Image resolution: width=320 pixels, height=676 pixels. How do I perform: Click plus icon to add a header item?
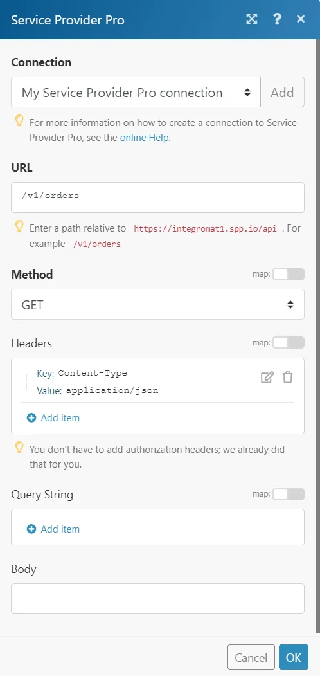click(x=31, y=418)
